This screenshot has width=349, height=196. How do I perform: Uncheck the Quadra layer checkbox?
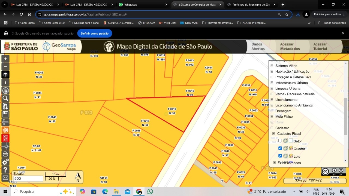click(280, 148)
